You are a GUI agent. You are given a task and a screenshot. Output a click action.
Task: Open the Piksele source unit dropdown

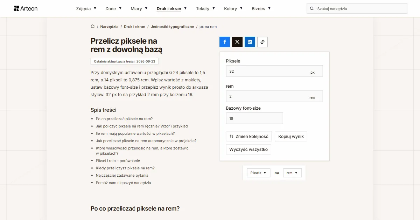259,173
